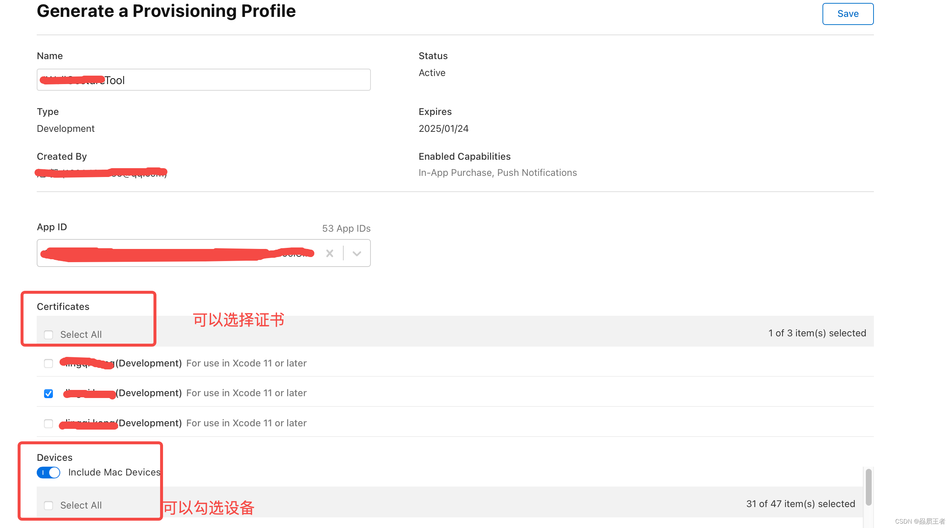Click the '1 of 3 item(s) selected' text
The width and height of the screenshot is (951, 528).
pos(817,333)
